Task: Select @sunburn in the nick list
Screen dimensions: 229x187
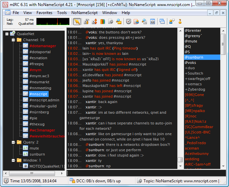Action: click(202, 57)
